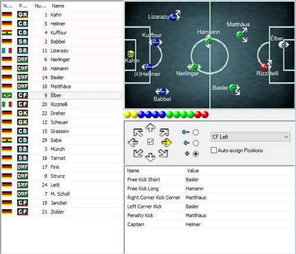Select player Jancker in the list
This screenshot has width=296, height=254.
[x=61, y=203]
